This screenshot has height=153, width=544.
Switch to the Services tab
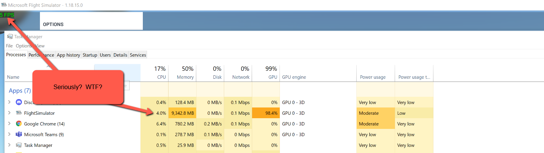click(138, 55)
